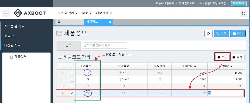Expand 샘플 in top menu
Viewport: 250px width, 103px height.
coord(87,13)
